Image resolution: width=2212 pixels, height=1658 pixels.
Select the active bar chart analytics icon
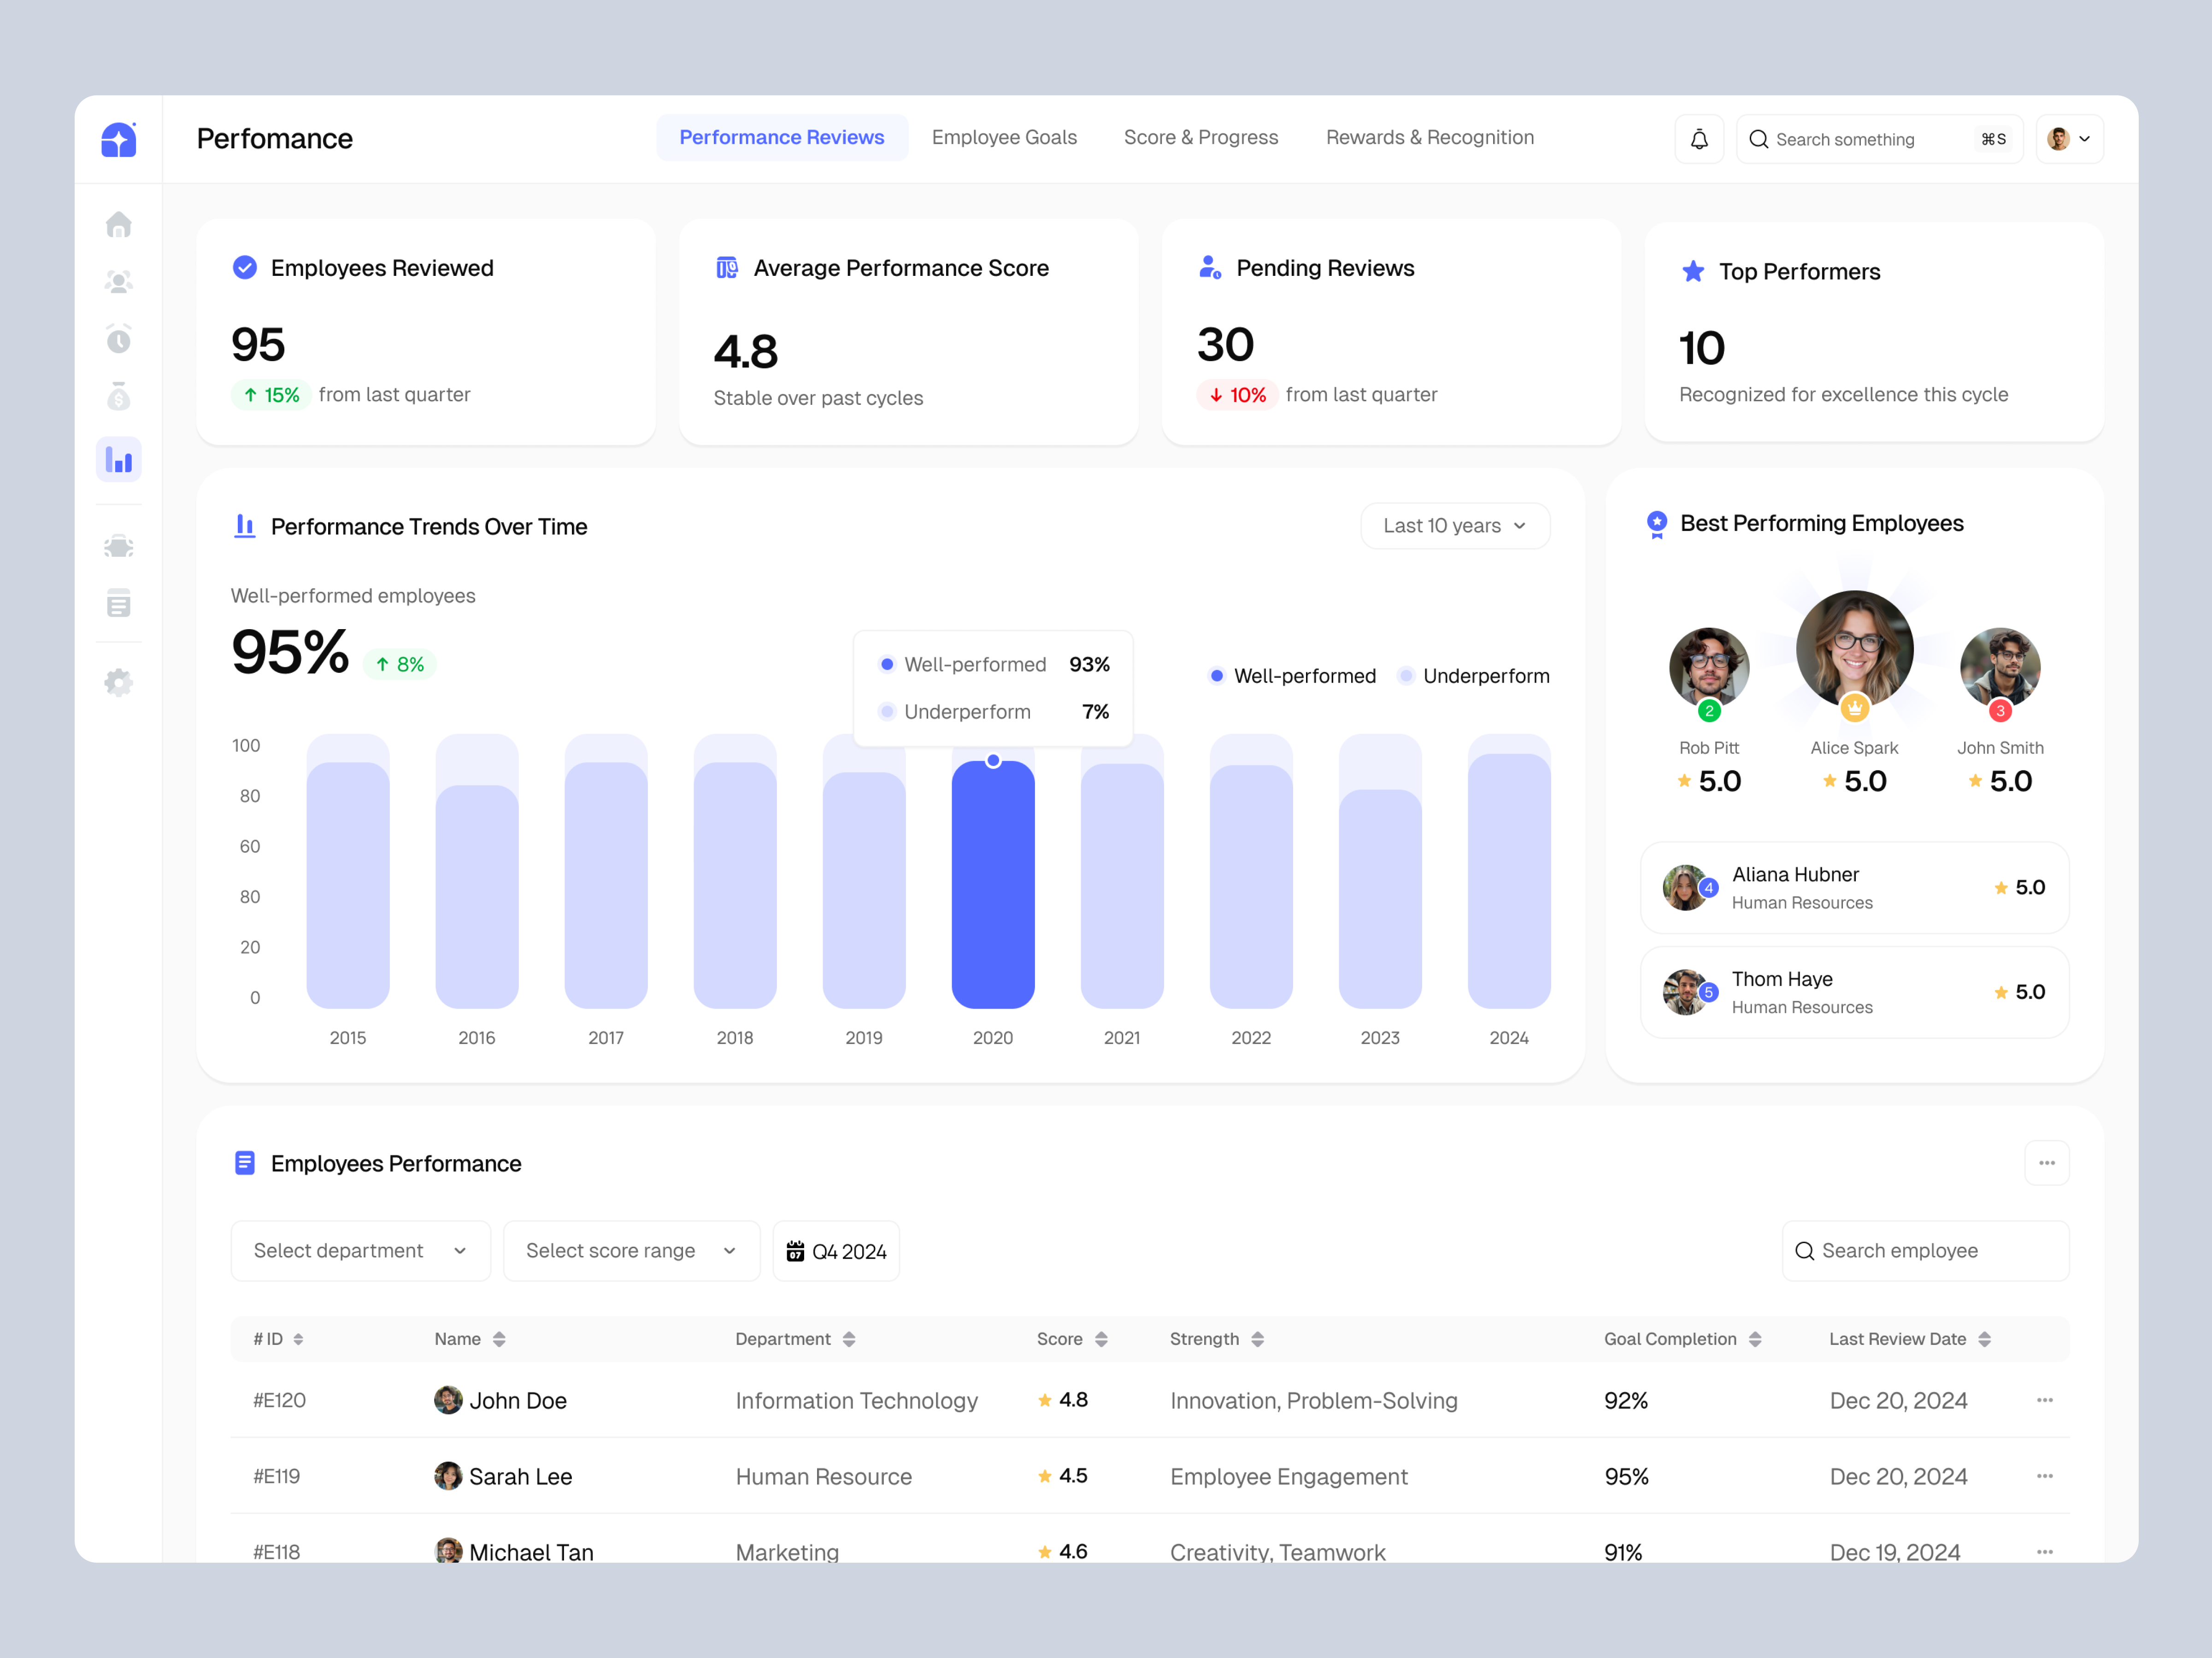pyautogui.click(x=119, y=460)
